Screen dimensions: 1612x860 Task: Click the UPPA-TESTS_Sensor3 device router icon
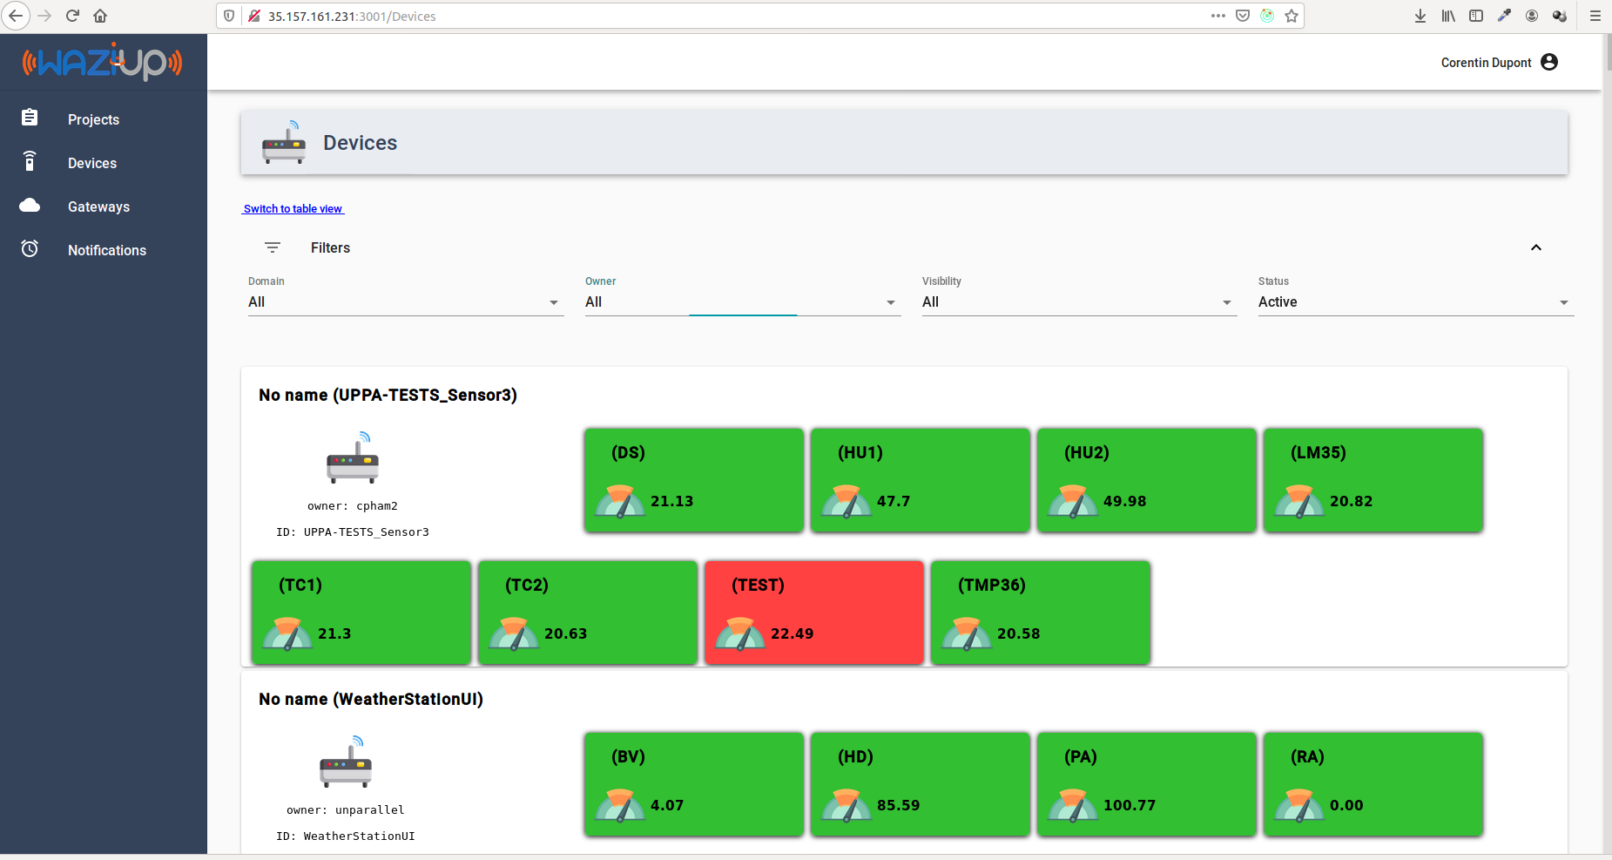[x=353, y=458]
